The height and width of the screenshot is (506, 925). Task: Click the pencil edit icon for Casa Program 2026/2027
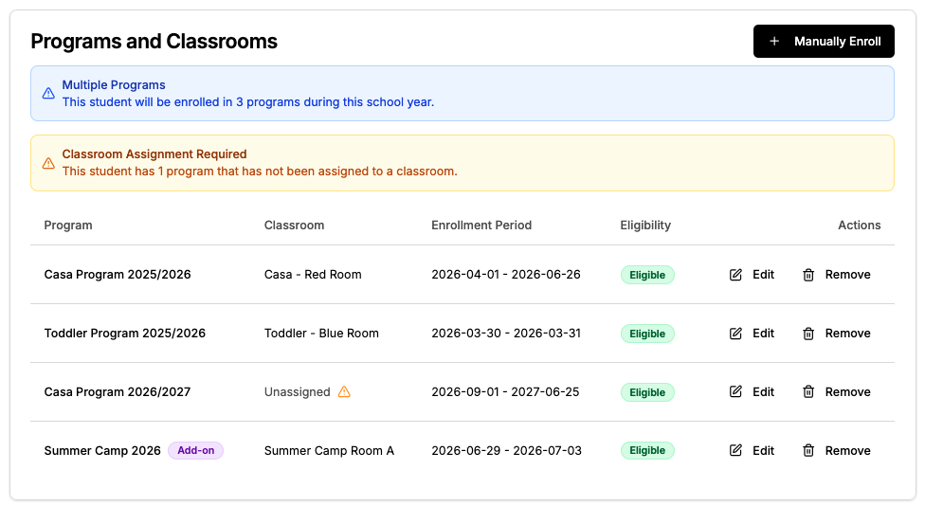[735, 391]
